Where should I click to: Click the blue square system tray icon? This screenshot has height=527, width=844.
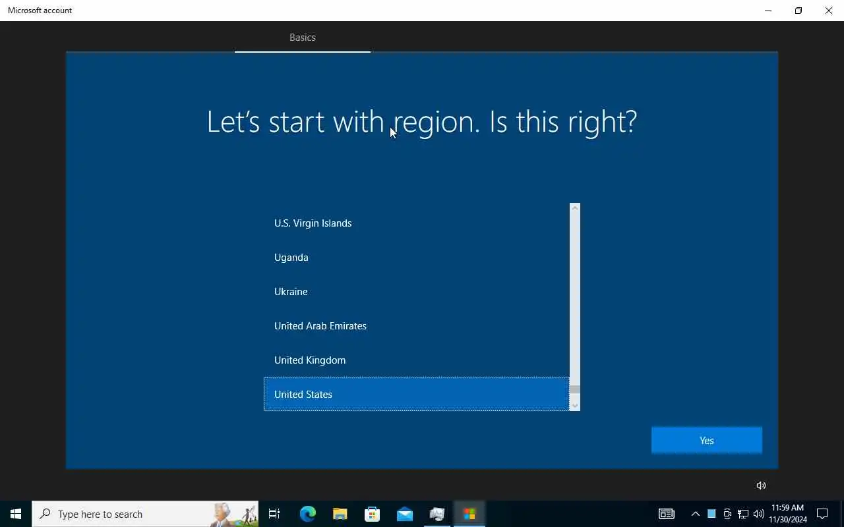click(x=711, y=514)
